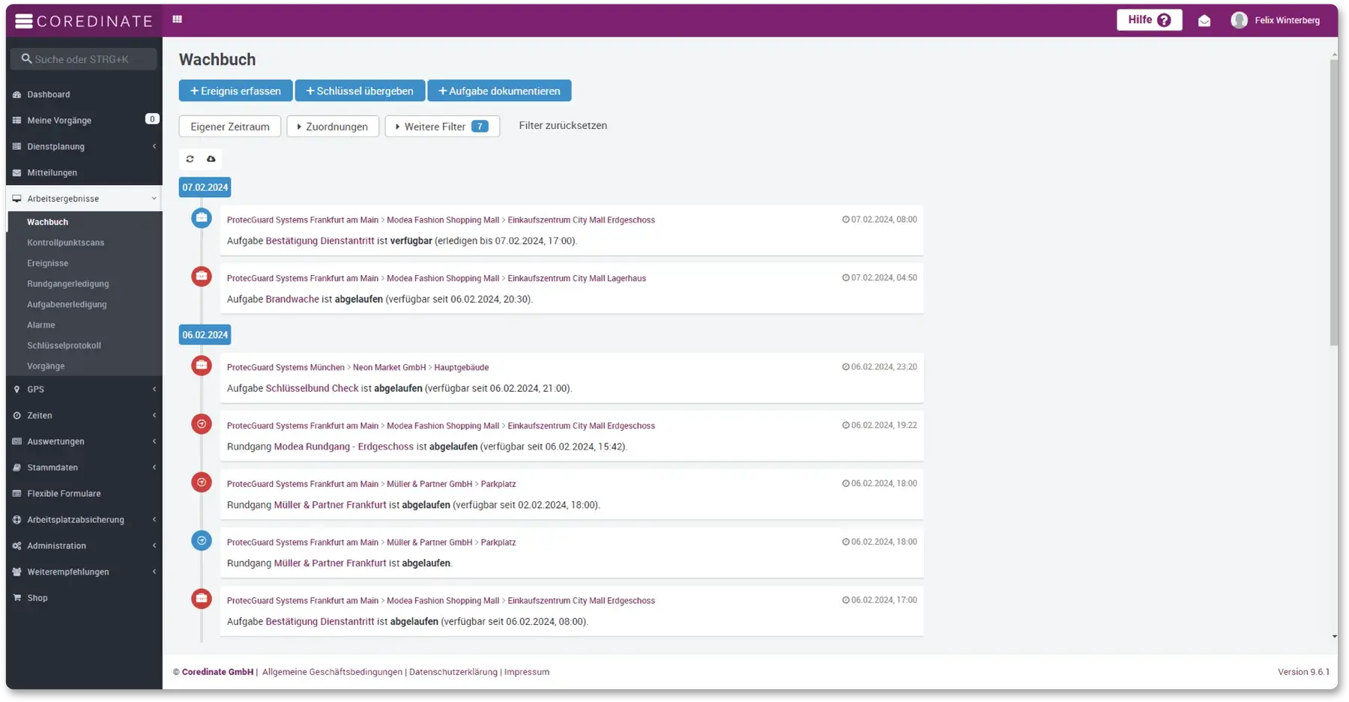The image size is (1349, 702).
Task: Click the refresh icon above the timeline
Action: click(x=190, y=159)
